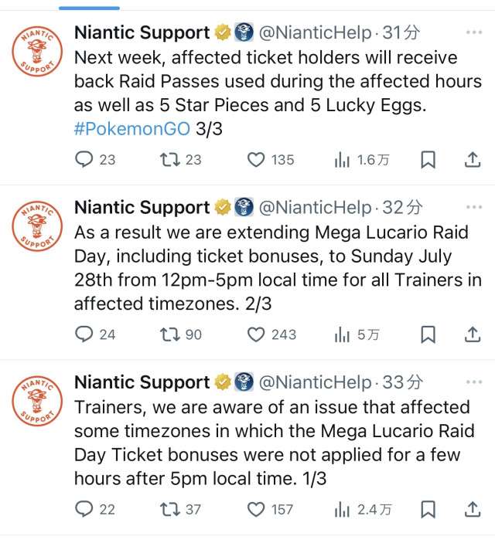Like the tweet with 157 likes
This screenshot has height=543, width=495.
pos(256,509)
